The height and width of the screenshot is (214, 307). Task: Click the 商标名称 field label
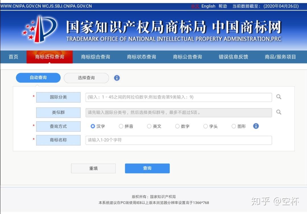click(x=58, y=140)
